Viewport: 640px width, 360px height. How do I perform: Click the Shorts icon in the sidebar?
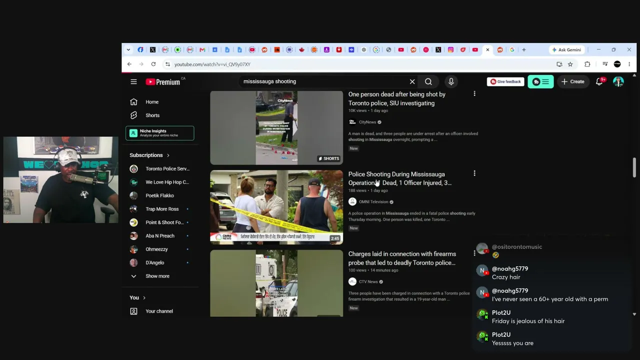[133, 115]
